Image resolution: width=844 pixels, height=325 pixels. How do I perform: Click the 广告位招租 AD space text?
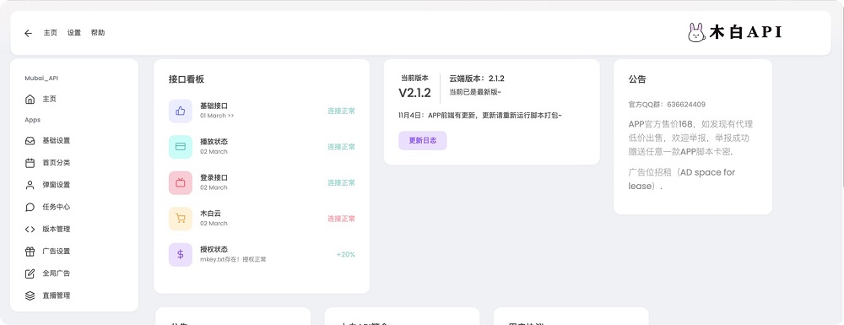tap(681, 179)
